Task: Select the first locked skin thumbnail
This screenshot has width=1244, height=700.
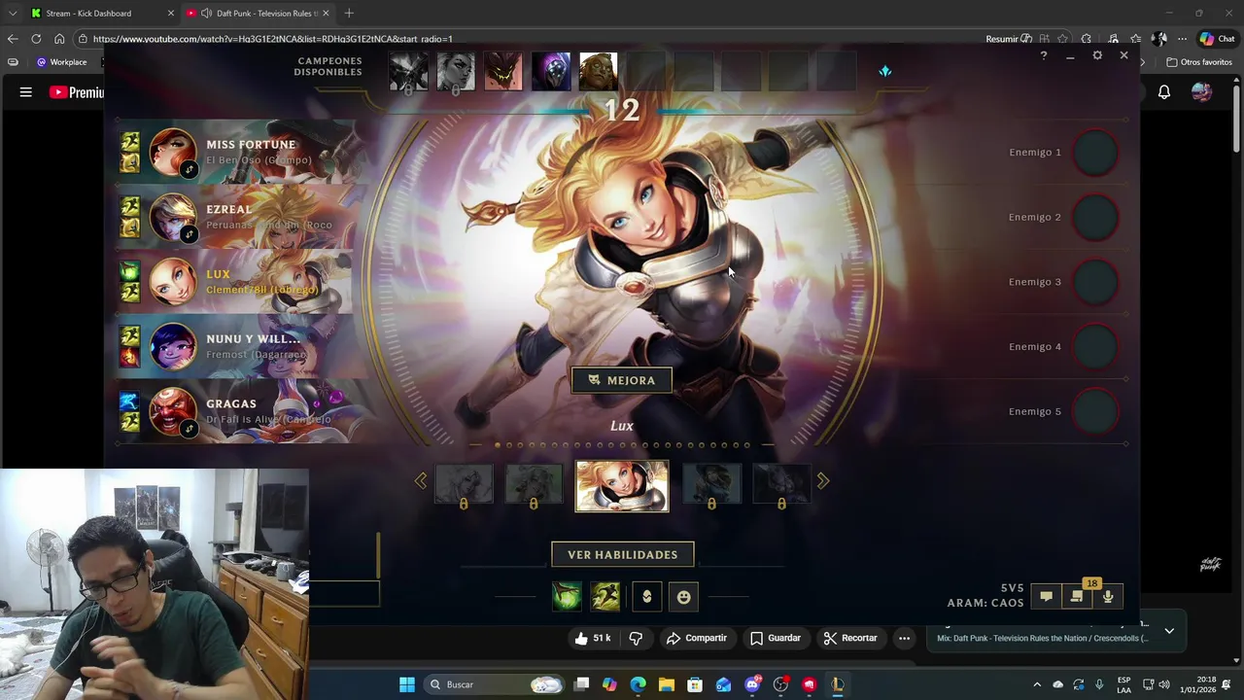Action: 464,485
